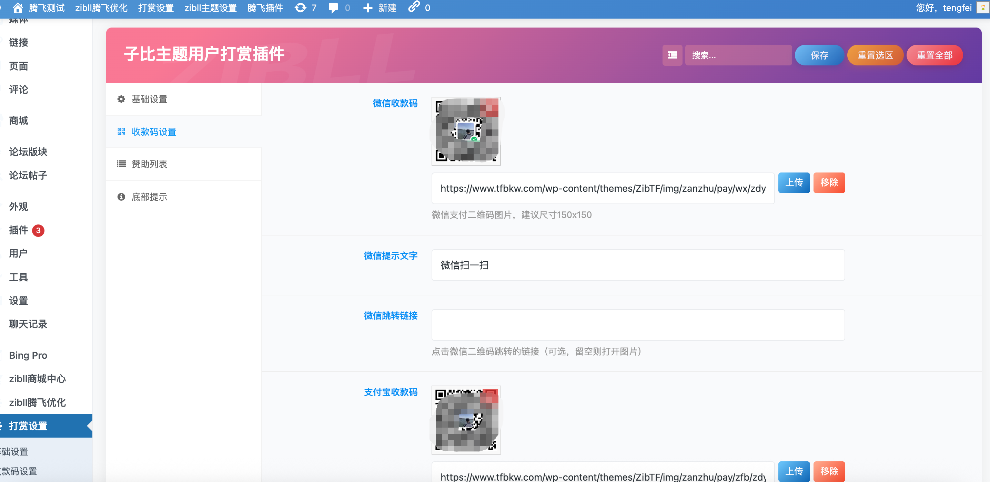This screenshot has height=482, width=990.
Task: Select the 微信扫一扫 prompt text field
Action: (638, 265)
